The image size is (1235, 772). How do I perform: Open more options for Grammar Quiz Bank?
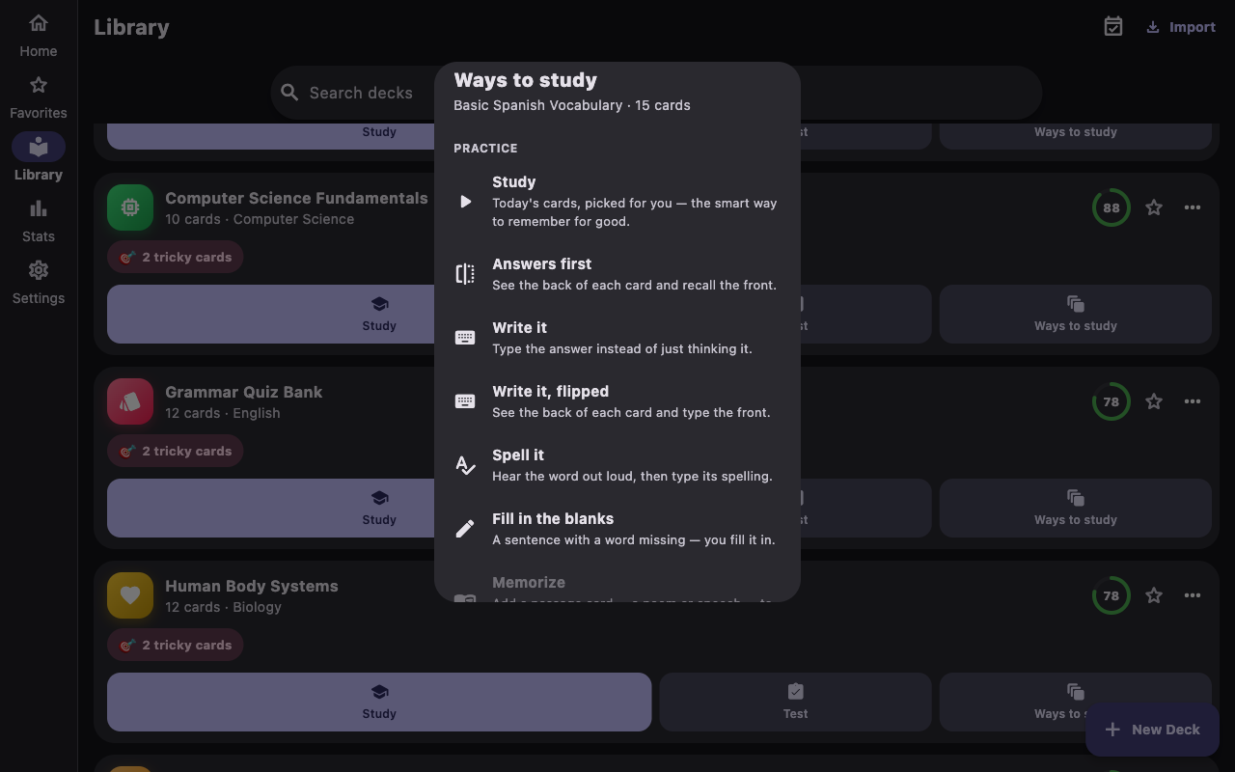1193,401
